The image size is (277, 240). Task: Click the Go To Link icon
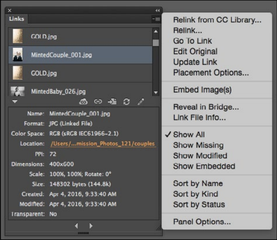112,102
